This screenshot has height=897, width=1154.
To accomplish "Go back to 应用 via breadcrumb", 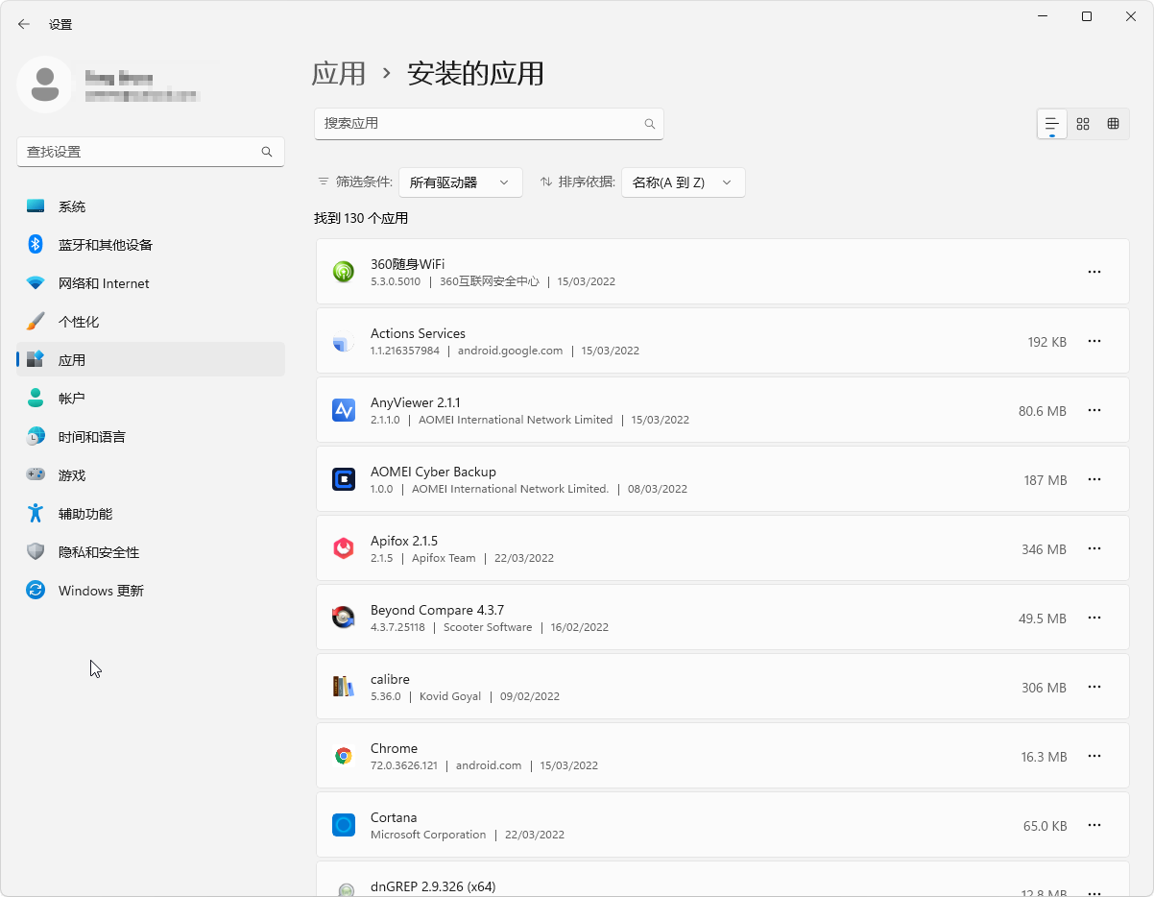I will (x=339, y=74).
